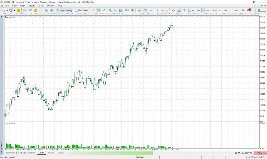Switch chart to bar chart view
Screen dimensions: 267x159
click(x=93, y=10)
